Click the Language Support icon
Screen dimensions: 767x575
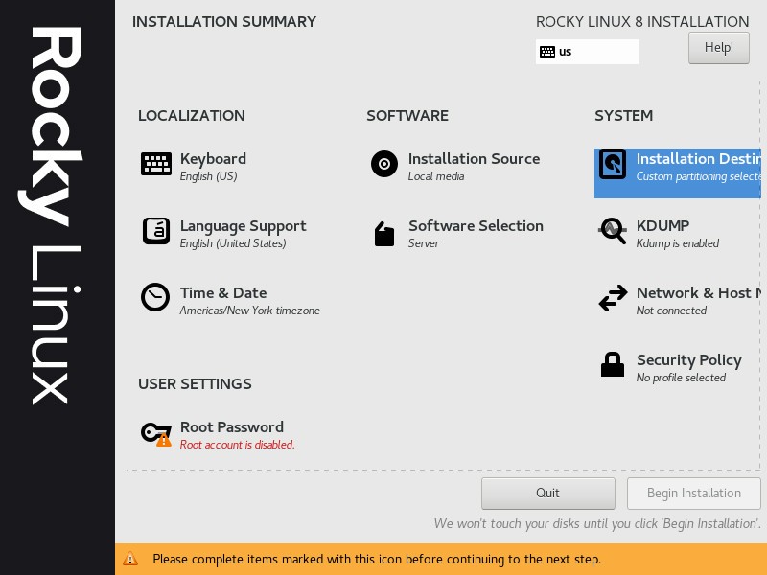click(156, 231)
